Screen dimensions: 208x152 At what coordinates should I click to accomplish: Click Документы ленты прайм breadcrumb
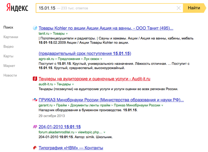click(90, 105)
